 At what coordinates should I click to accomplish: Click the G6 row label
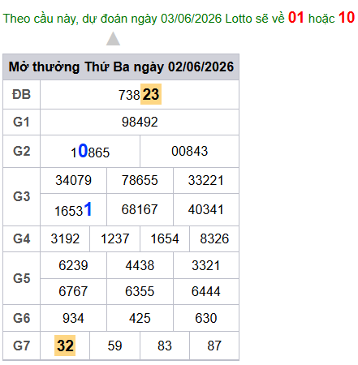point(21,318)
